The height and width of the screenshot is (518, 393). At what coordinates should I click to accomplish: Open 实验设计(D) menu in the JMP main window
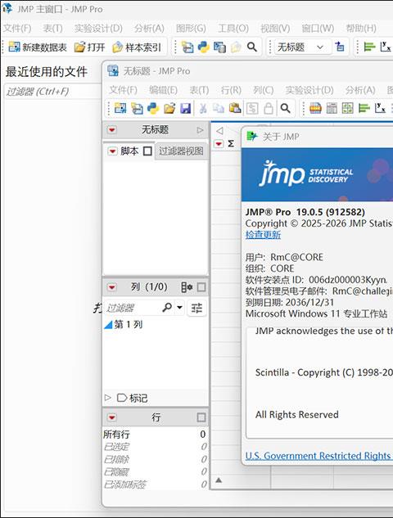[x=98, y=29]
